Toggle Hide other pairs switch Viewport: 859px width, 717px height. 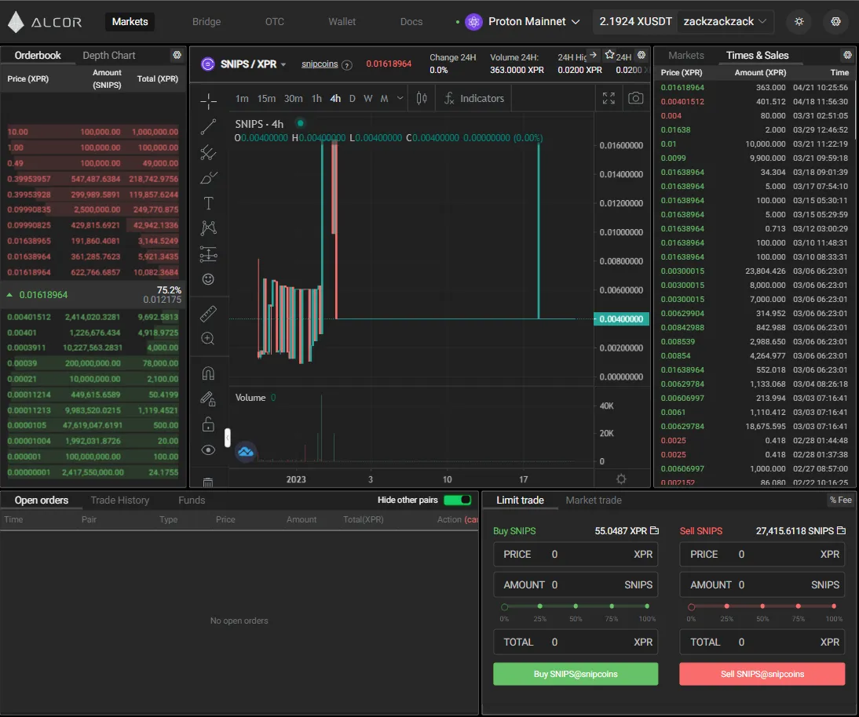click(x=458, y=500)
